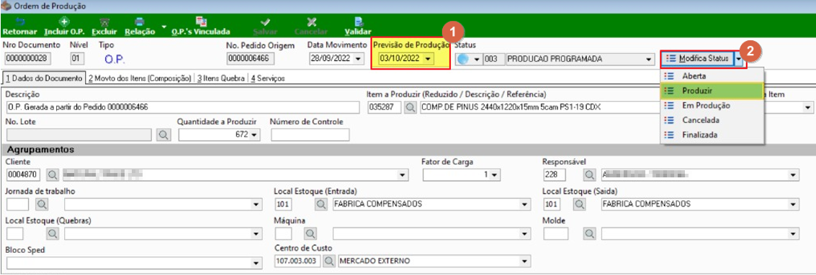Viewport: 816px width, 275px height.
Task: Switch to the Serviços tab
Action: tap(267, 78)
